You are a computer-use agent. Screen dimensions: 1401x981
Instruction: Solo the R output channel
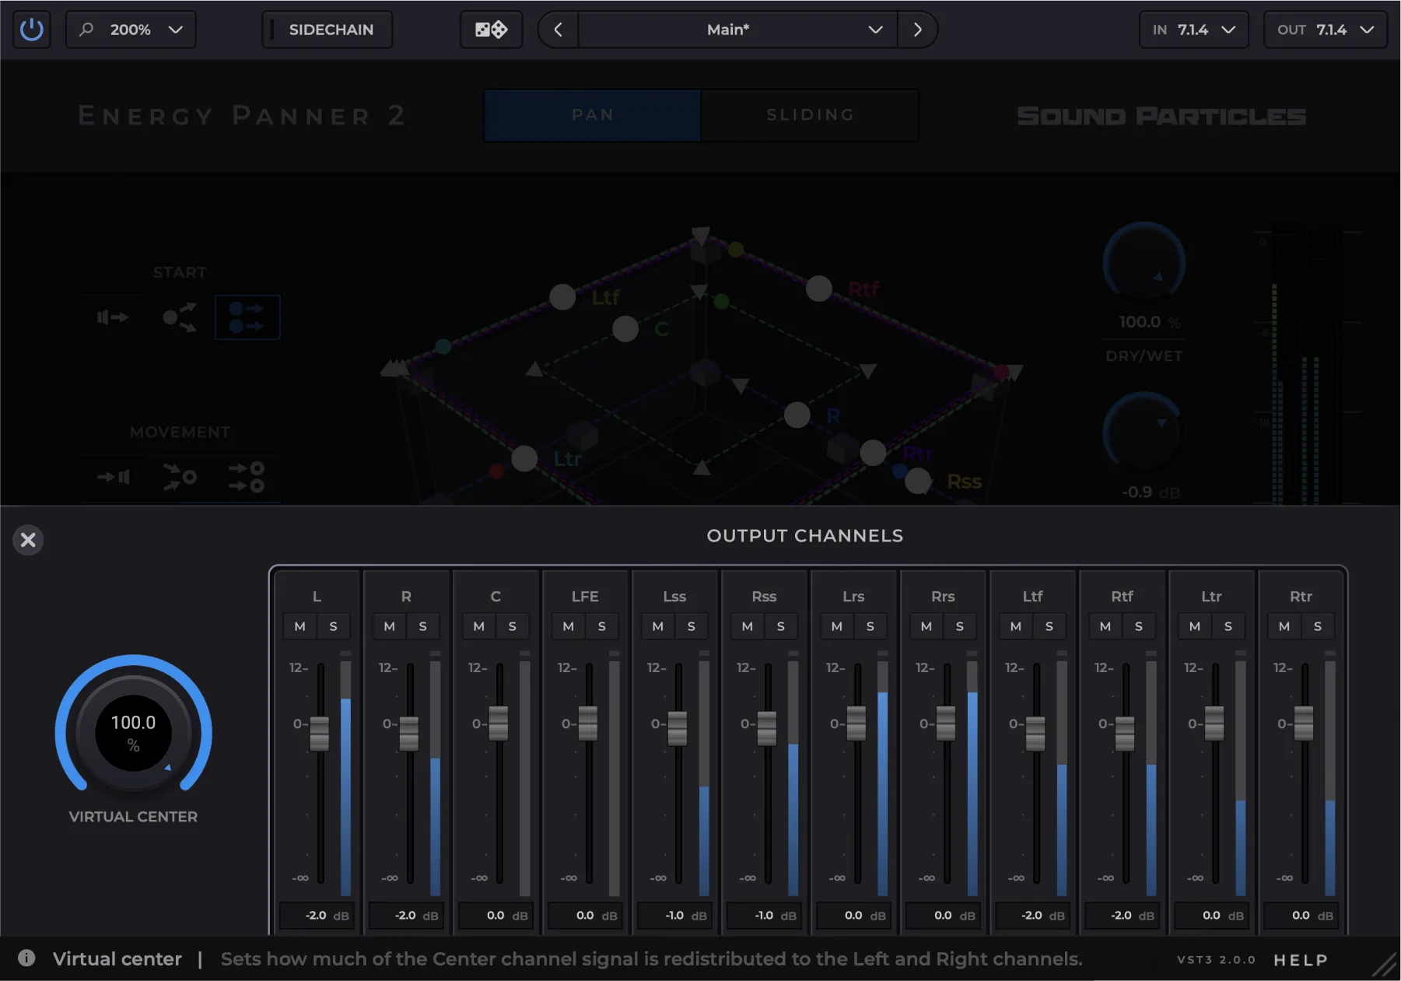click(x=423, y=626)
